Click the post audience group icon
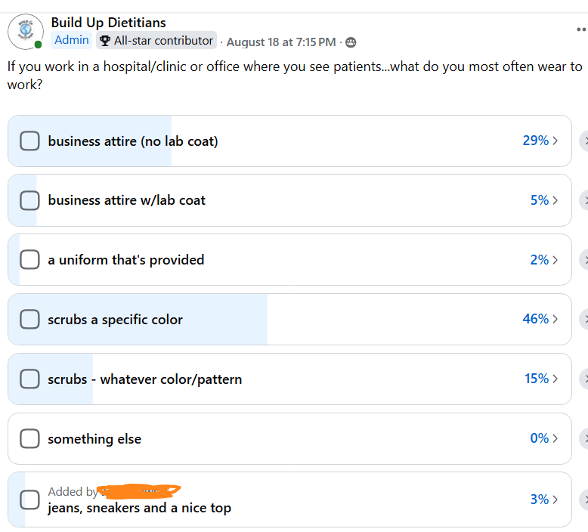 tap(351, 42)
